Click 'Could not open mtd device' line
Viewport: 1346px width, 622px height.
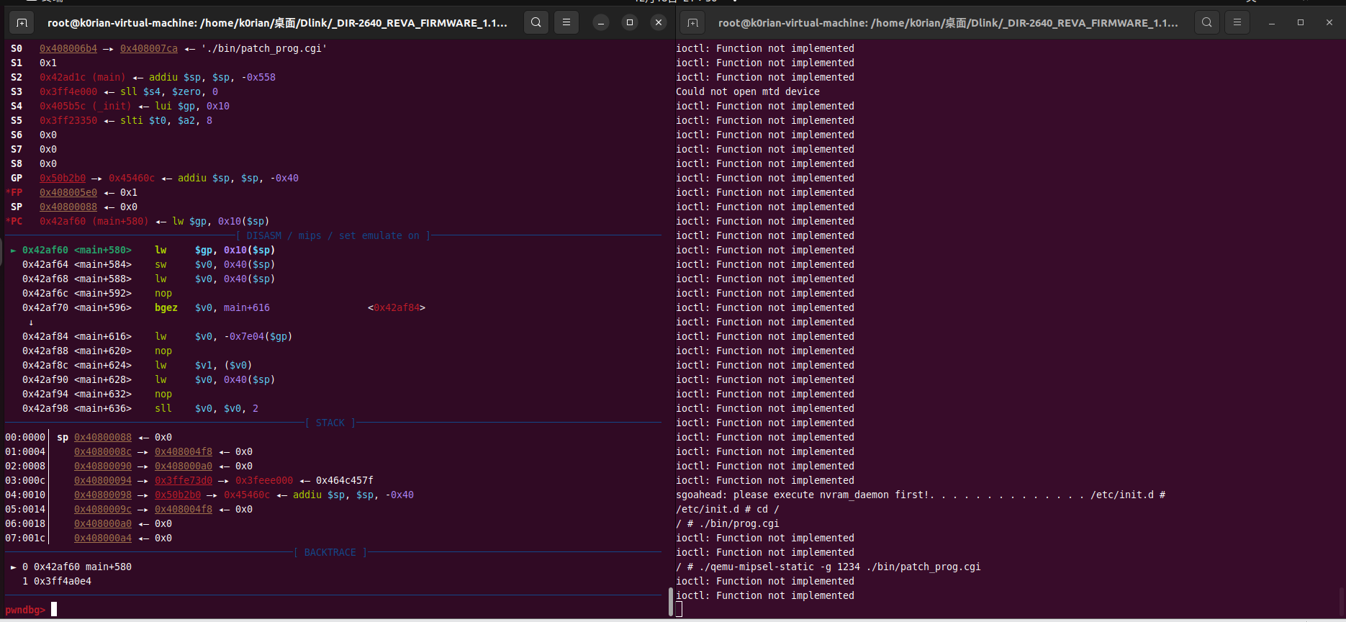(x=748, y=91)
